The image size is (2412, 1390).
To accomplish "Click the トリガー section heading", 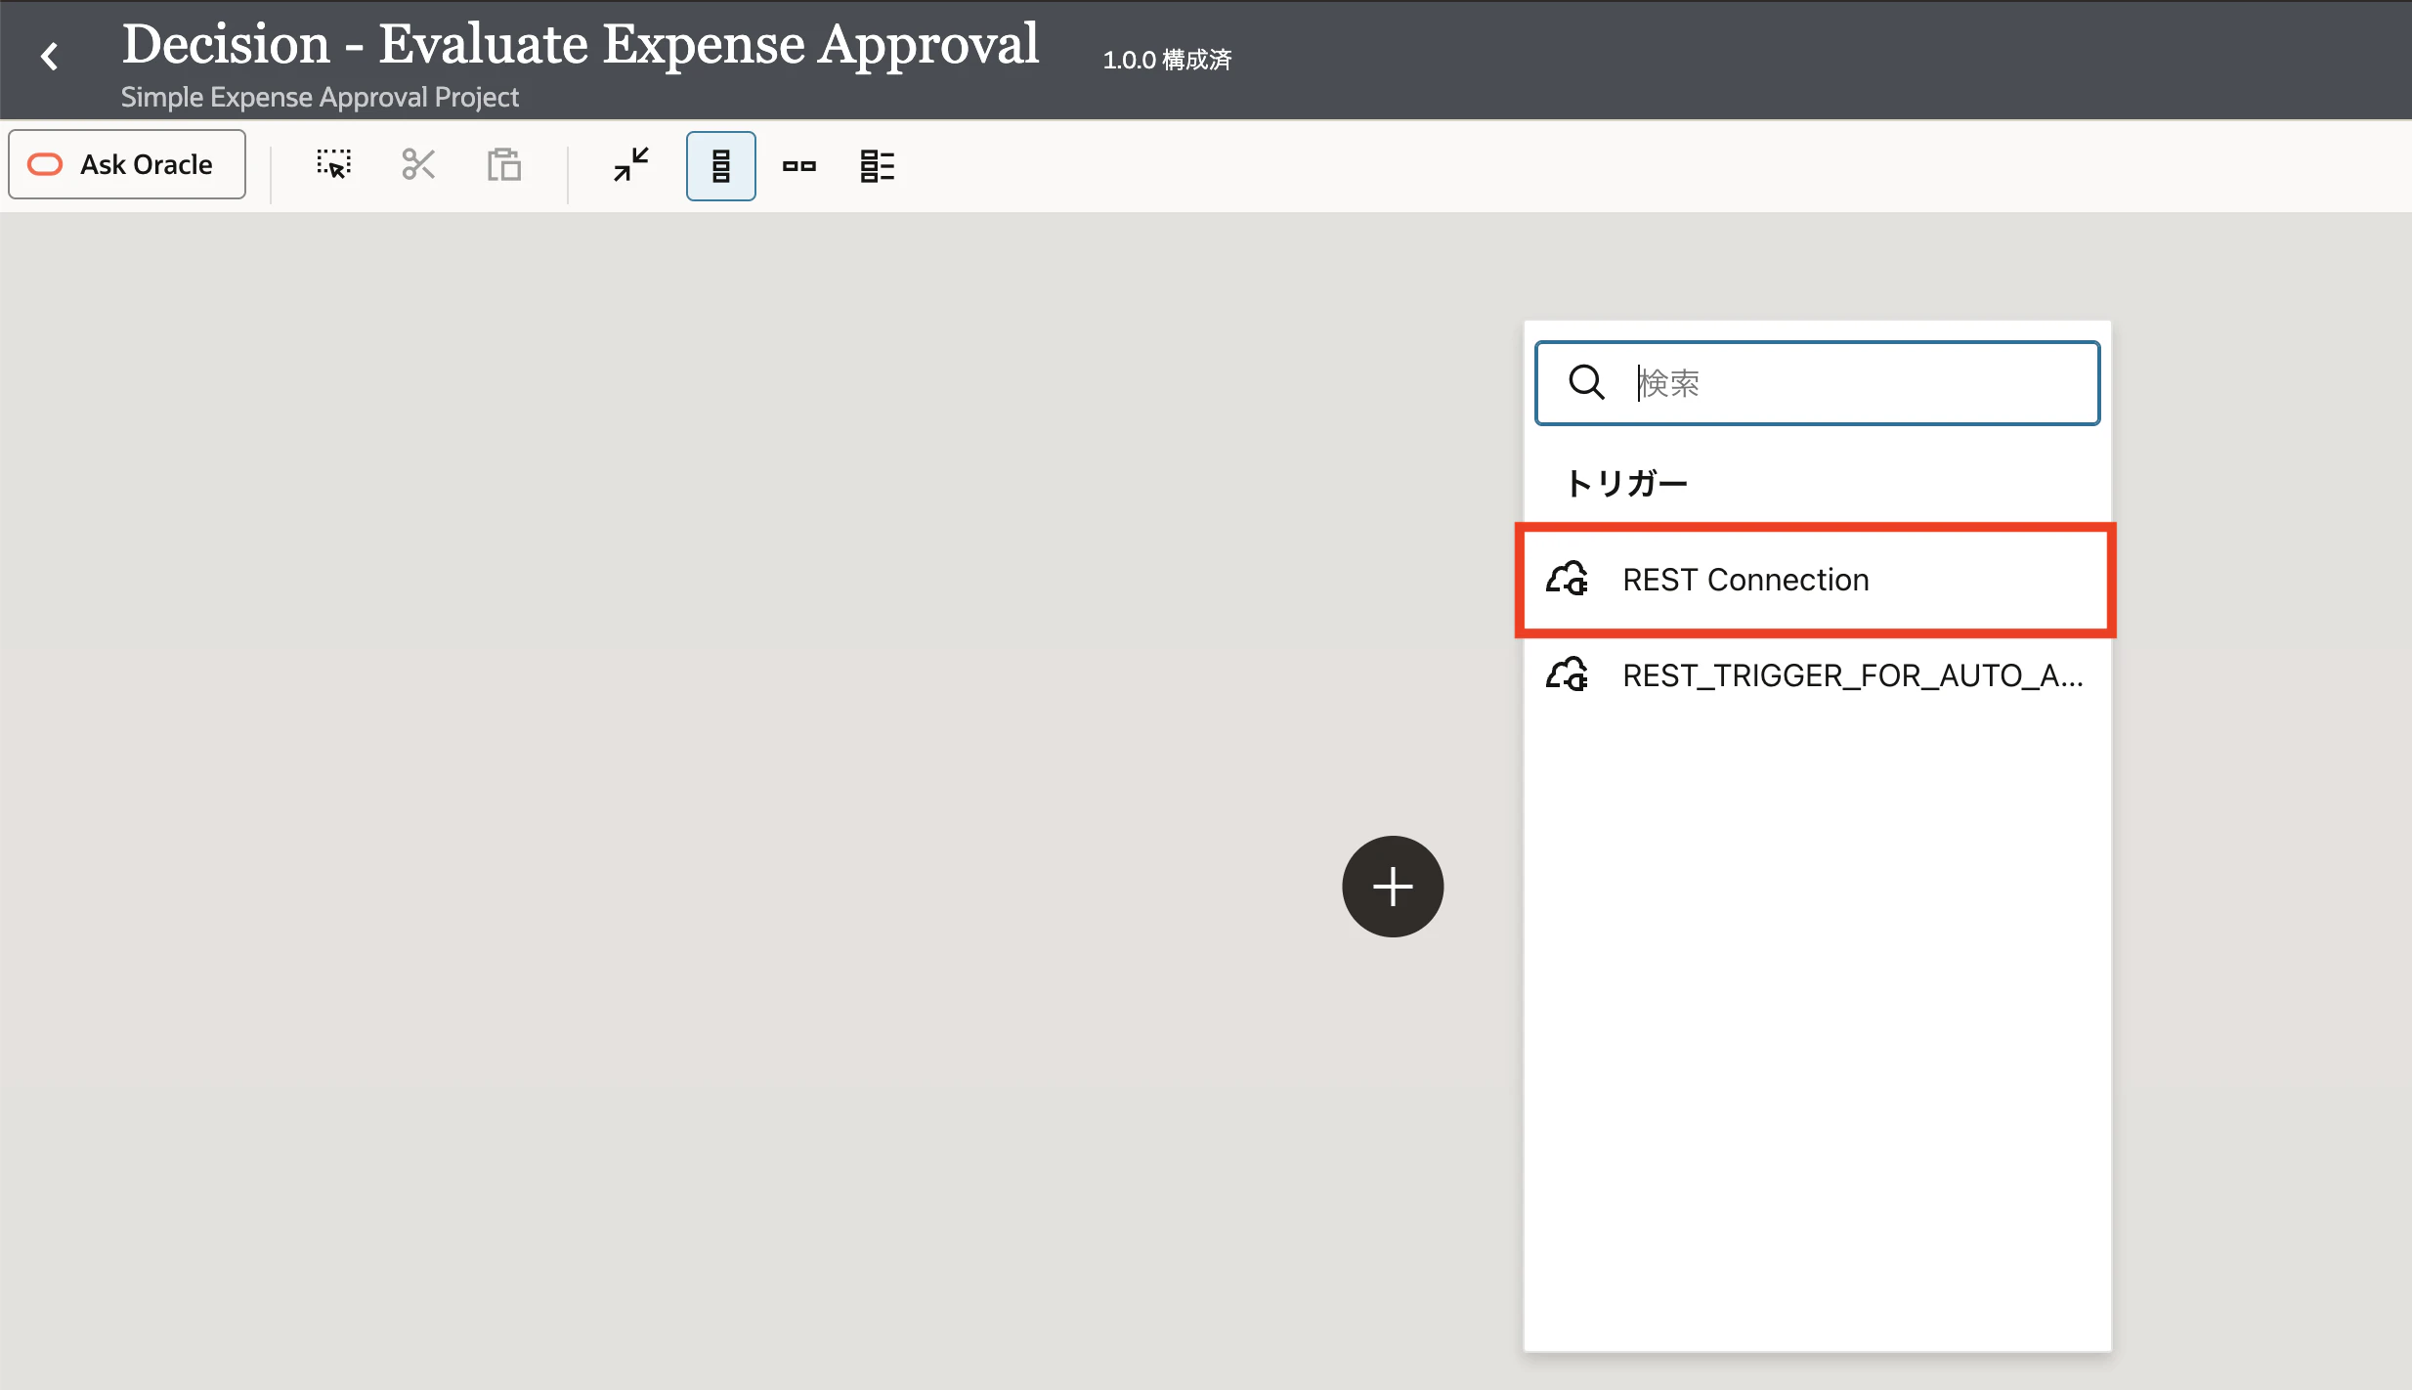I will tap(1626, 483).
